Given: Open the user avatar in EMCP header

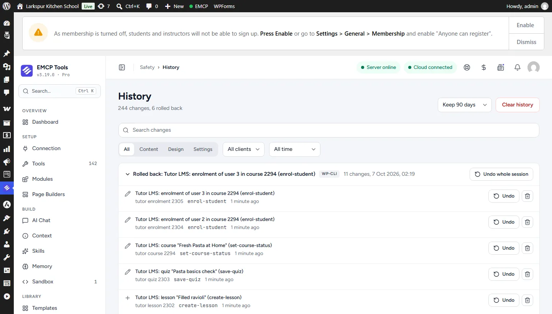Looking at the screenshot, I should (x=534, y=67).
